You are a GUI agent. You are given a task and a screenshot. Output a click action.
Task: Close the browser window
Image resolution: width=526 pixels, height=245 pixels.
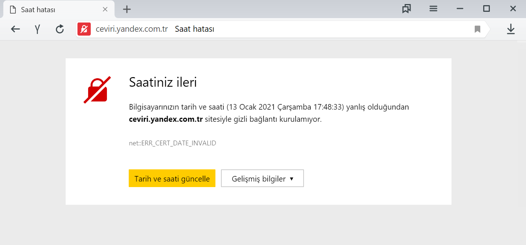[513, 8]
